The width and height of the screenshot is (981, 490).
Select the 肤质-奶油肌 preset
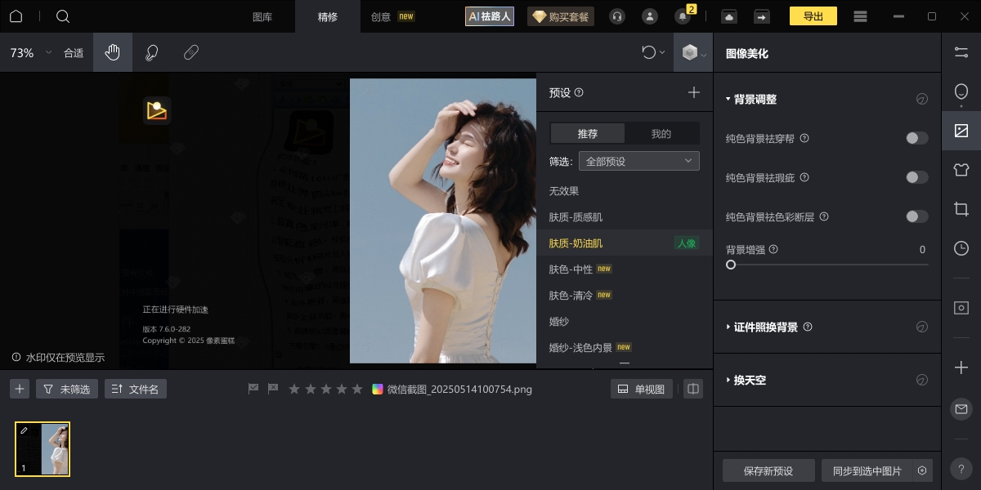coord(575,243)
